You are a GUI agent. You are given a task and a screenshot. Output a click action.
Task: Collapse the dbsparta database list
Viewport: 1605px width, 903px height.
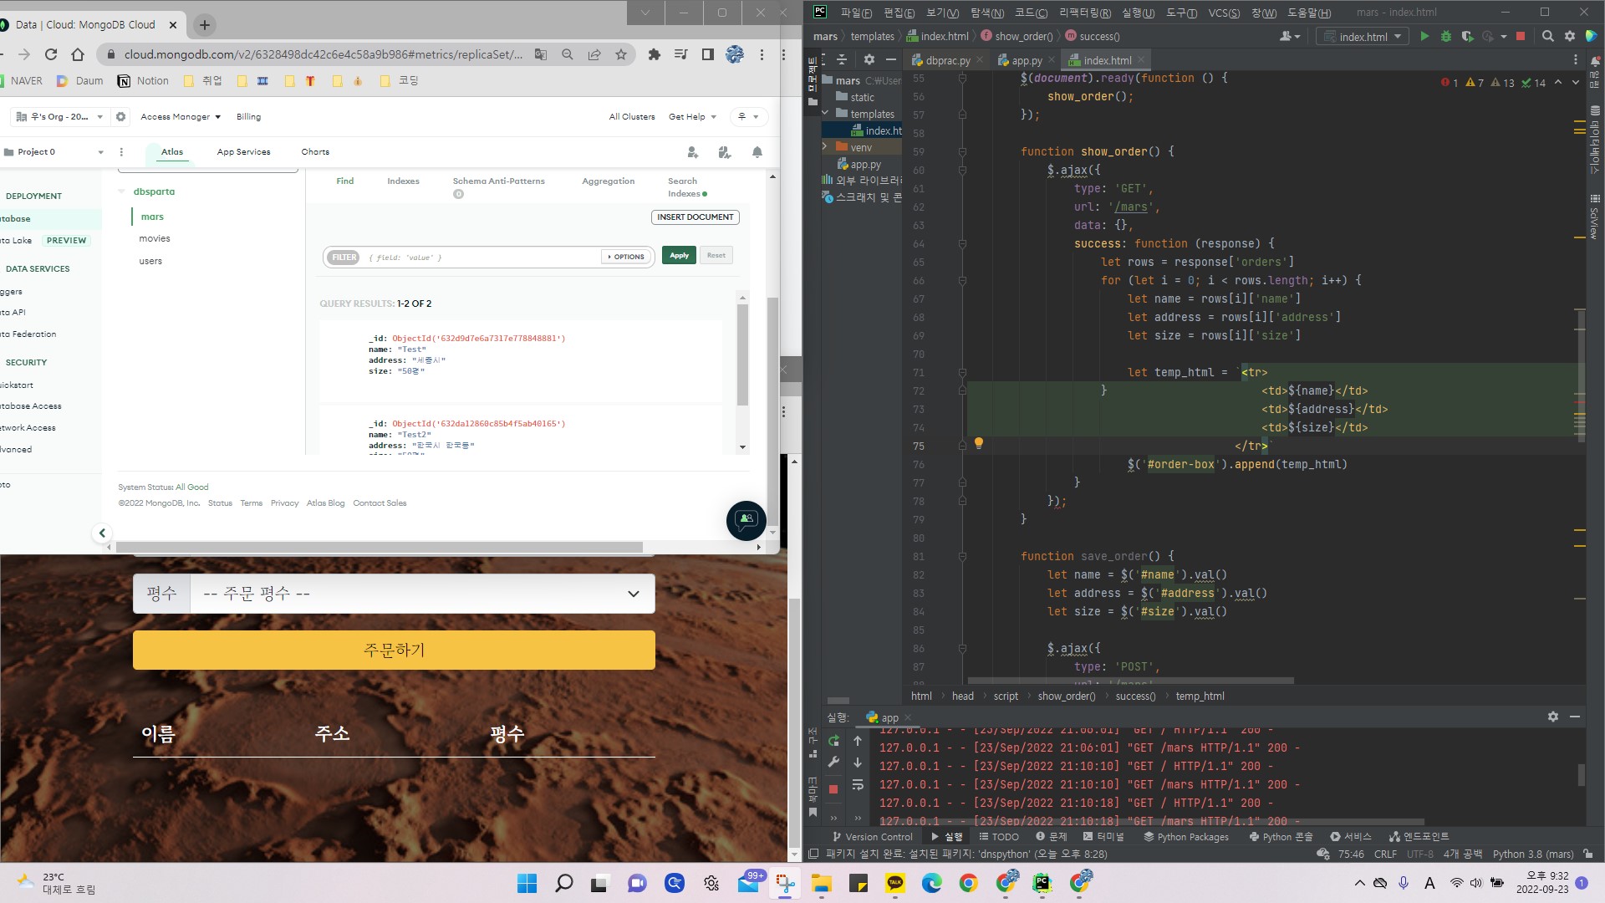click(121, 191)
